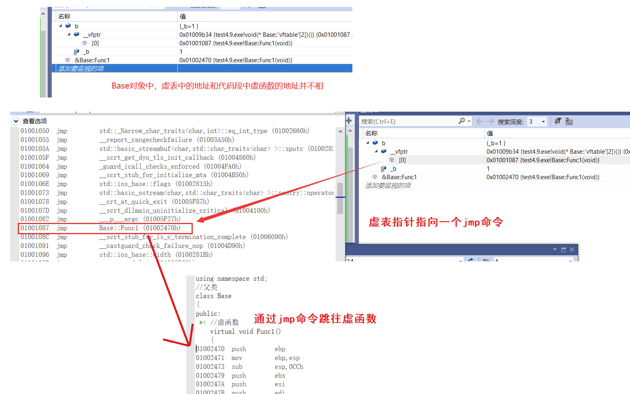Image resolution: width=630 pixels, height=394 pixels.
Task: Expand the 查看选项 section in the disassembly window
Action: point(16,121)
